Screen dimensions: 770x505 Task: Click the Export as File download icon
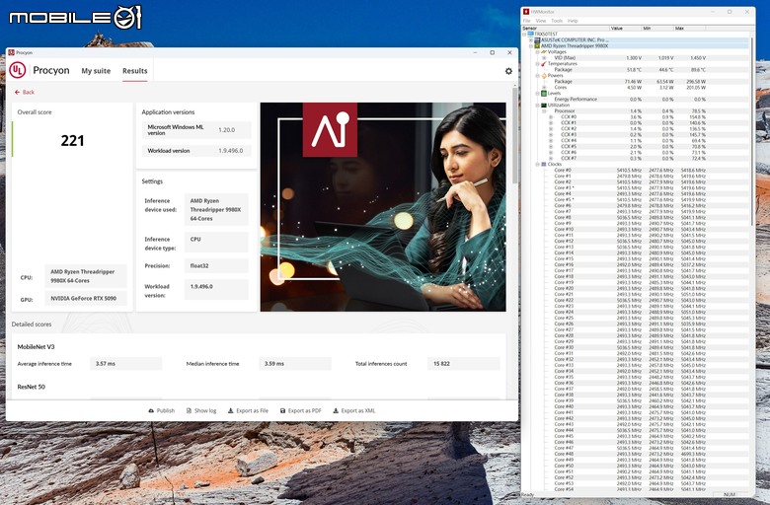coord(230,410)
